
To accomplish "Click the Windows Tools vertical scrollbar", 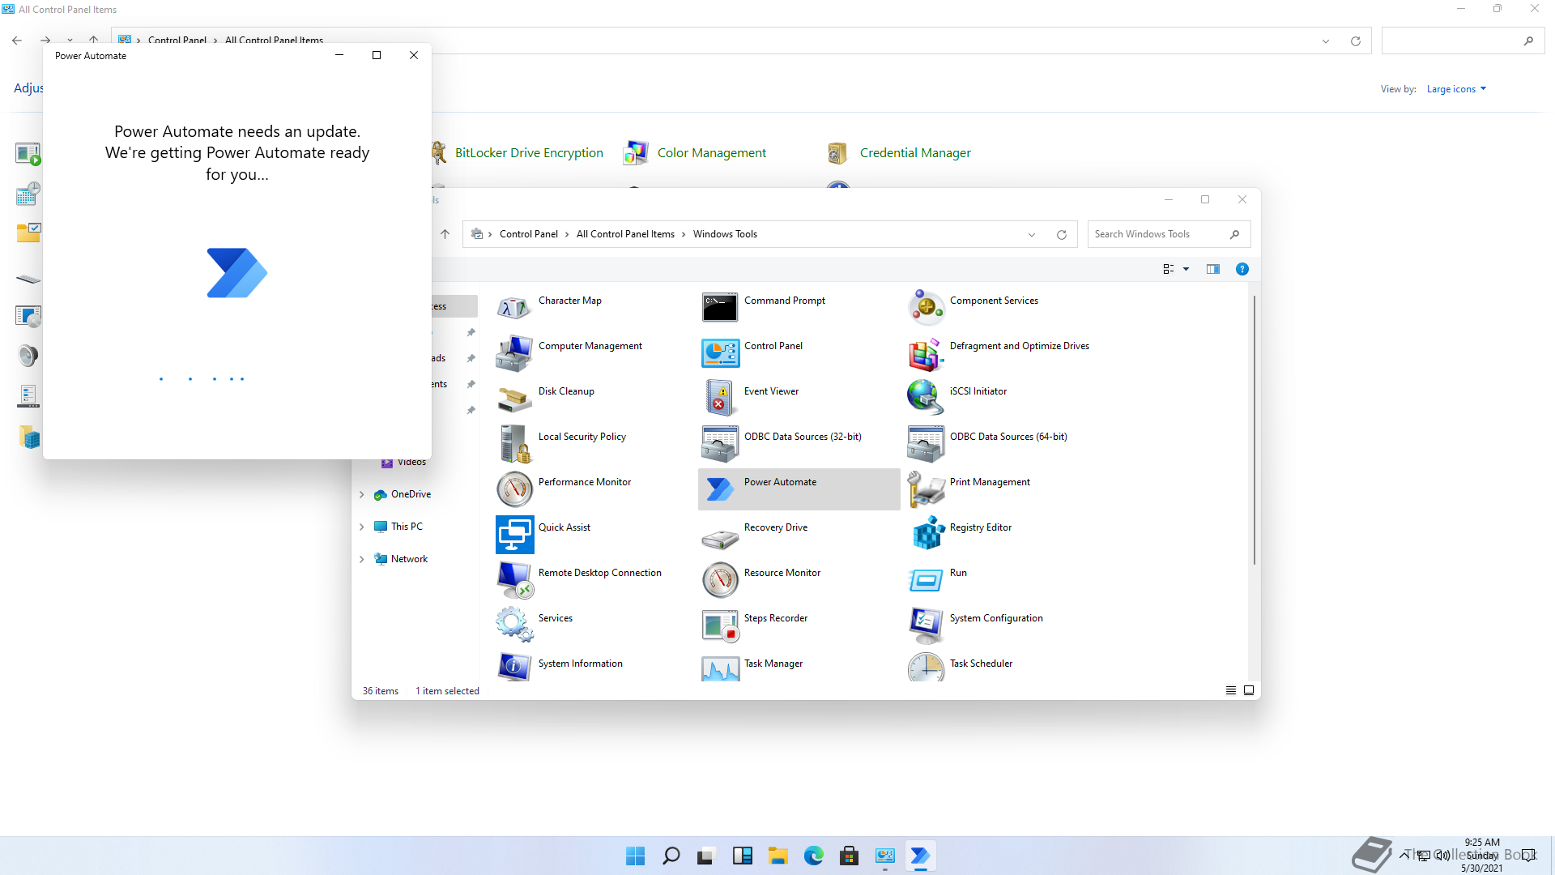I will (1255, 429).
